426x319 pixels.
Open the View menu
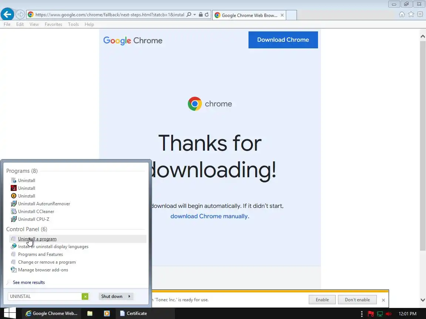(34, 24)
